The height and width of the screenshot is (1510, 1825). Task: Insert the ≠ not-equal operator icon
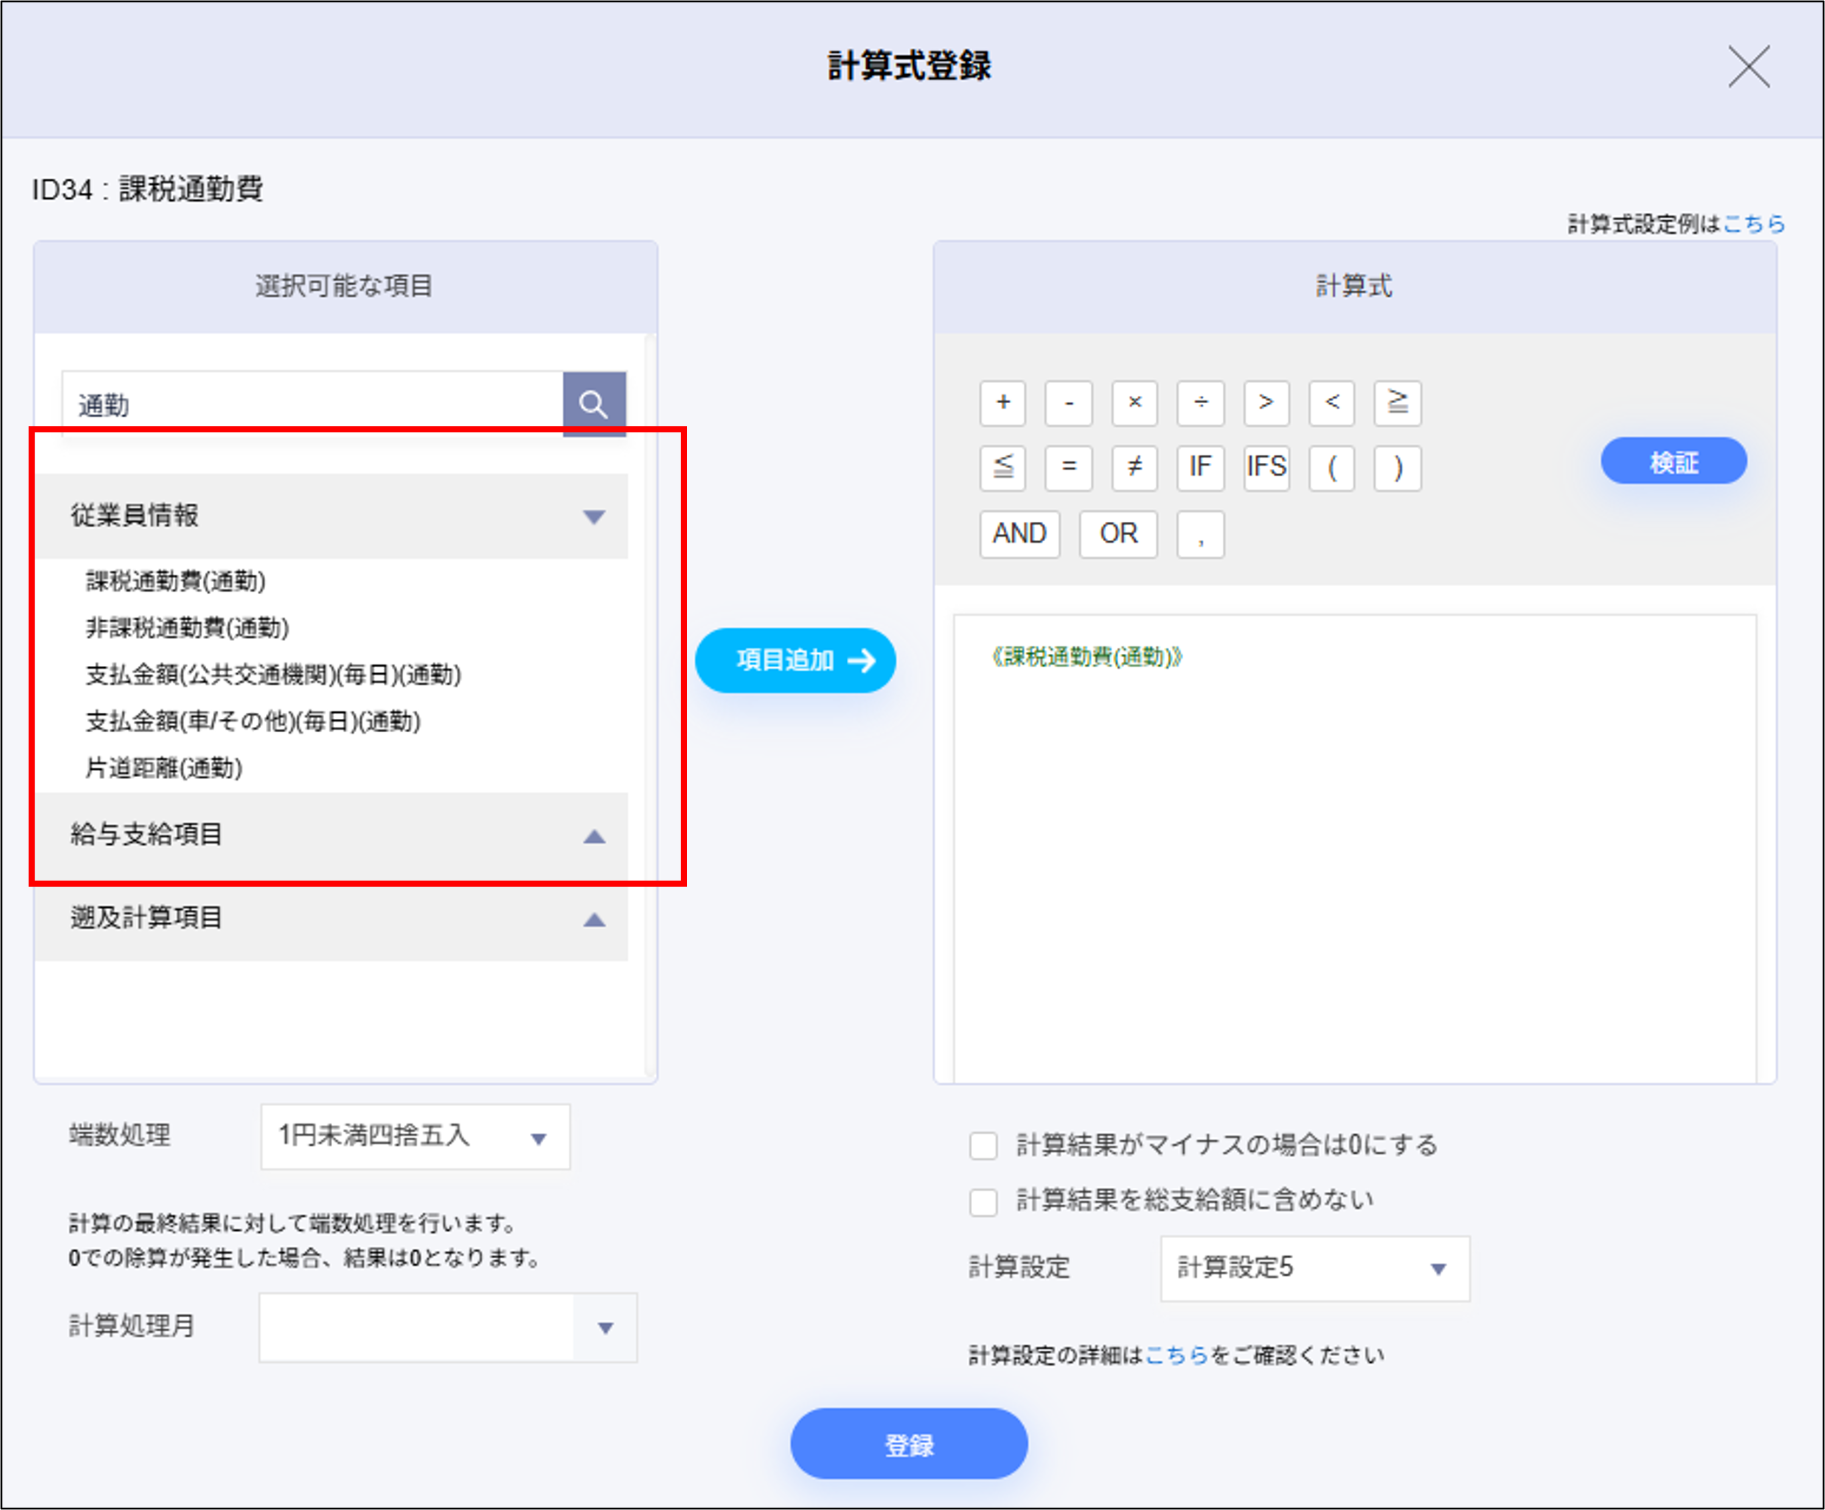coord(1134,468)
